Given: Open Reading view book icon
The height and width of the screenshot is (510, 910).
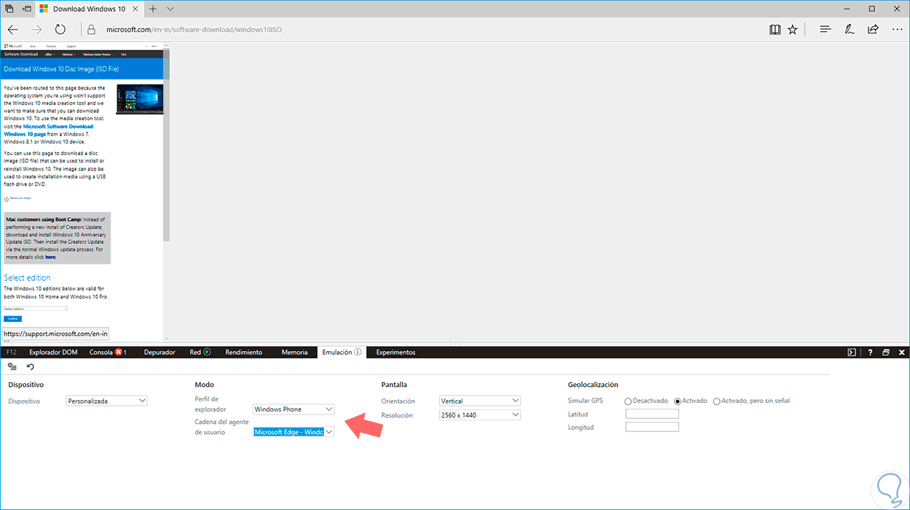Looking at the screenshot, I should 775,30.
